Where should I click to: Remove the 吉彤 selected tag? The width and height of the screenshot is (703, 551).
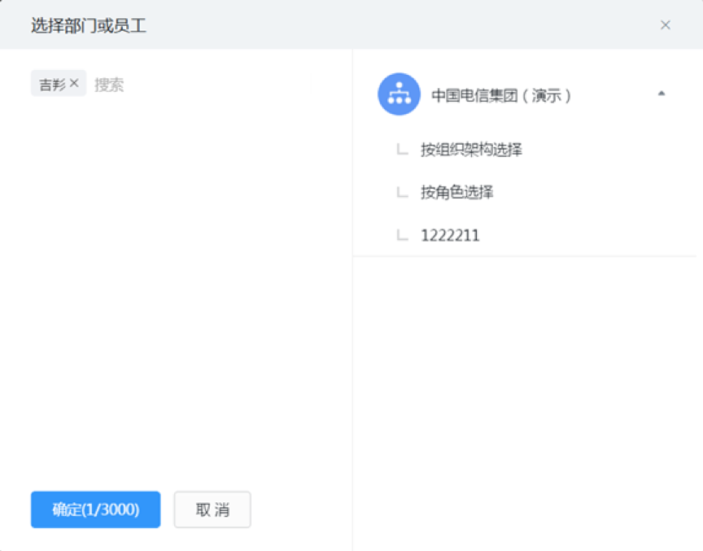tap(74, 83)
